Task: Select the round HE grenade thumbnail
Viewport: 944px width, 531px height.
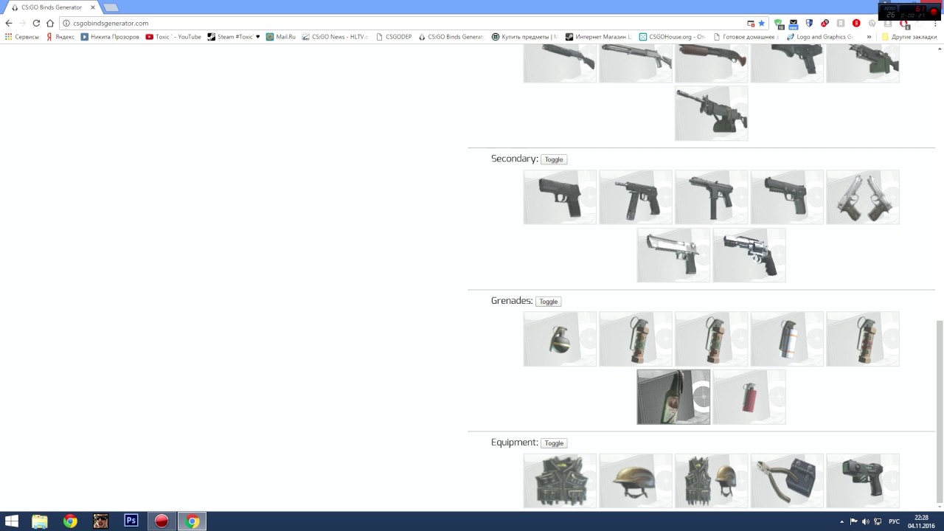Action: [560, 339]
